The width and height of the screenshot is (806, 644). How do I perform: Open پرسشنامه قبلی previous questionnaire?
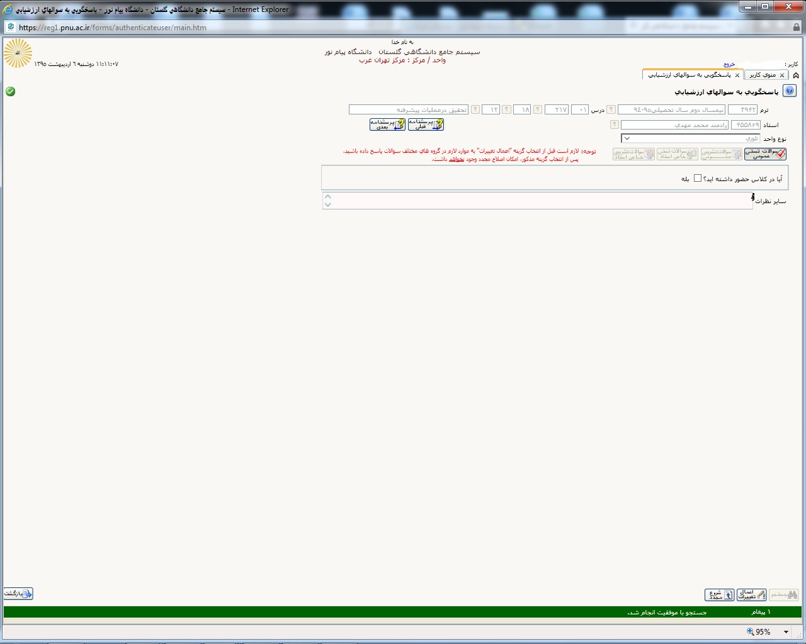click(426, 125)
